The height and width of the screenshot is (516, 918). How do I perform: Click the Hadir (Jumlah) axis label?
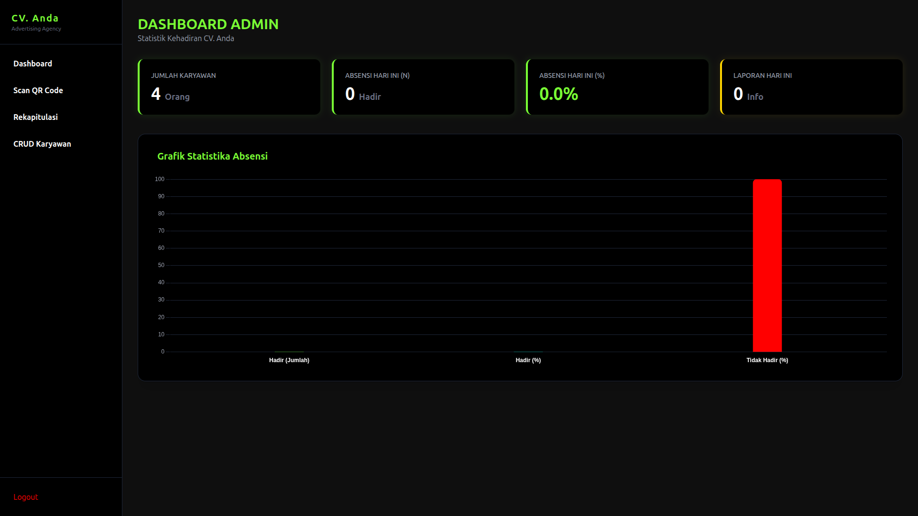(x=289, y=360)
